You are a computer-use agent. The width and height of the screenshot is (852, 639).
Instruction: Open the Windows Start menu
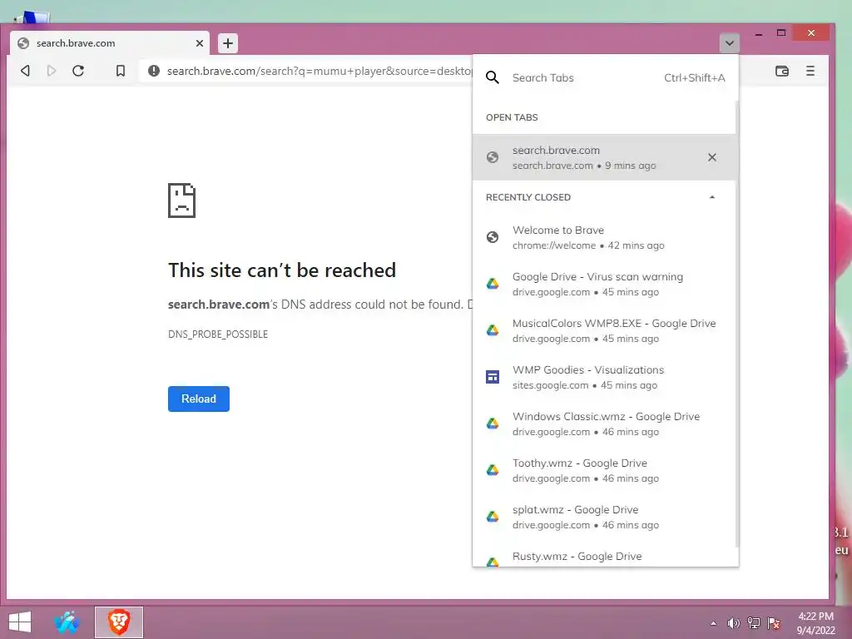coord(20,622)
